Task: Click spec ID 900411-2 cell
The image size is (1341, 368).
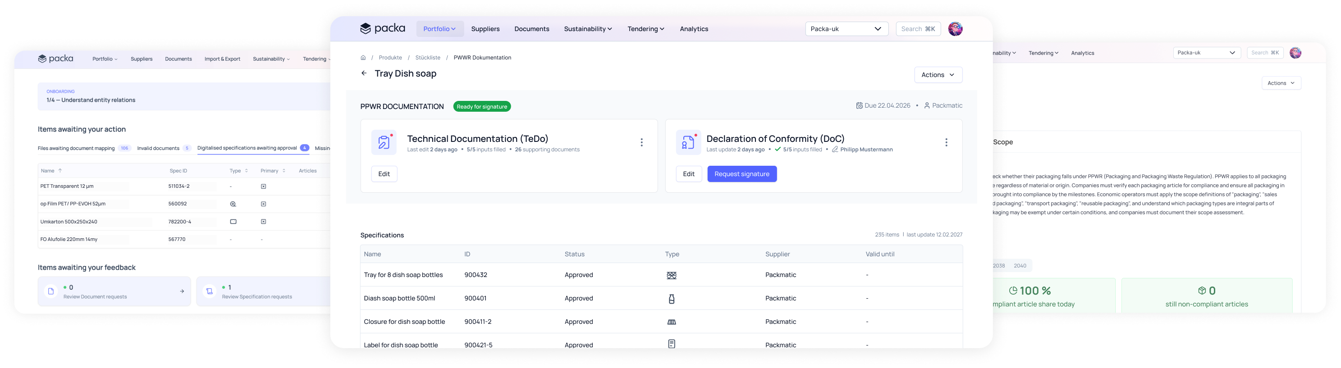Action: (x=478, y=322)
